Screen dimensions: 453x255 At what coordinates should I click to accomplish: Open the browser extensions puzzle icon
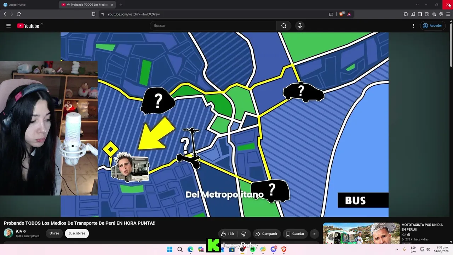coord(406,14)
